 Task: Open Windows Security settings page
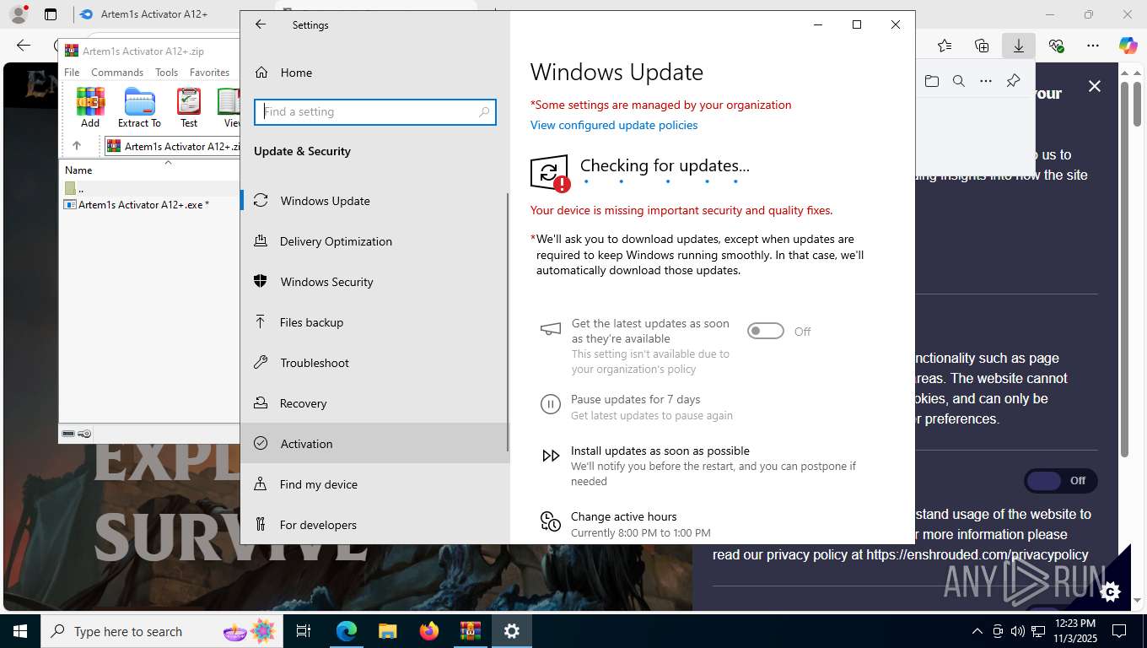pos(375,282)
